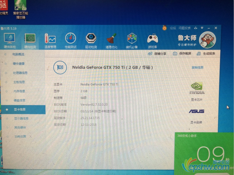The width and height of the screenshot is (234, 175).
Task: Click the skin shirt icon in title bar
Action: pos(196,28)
